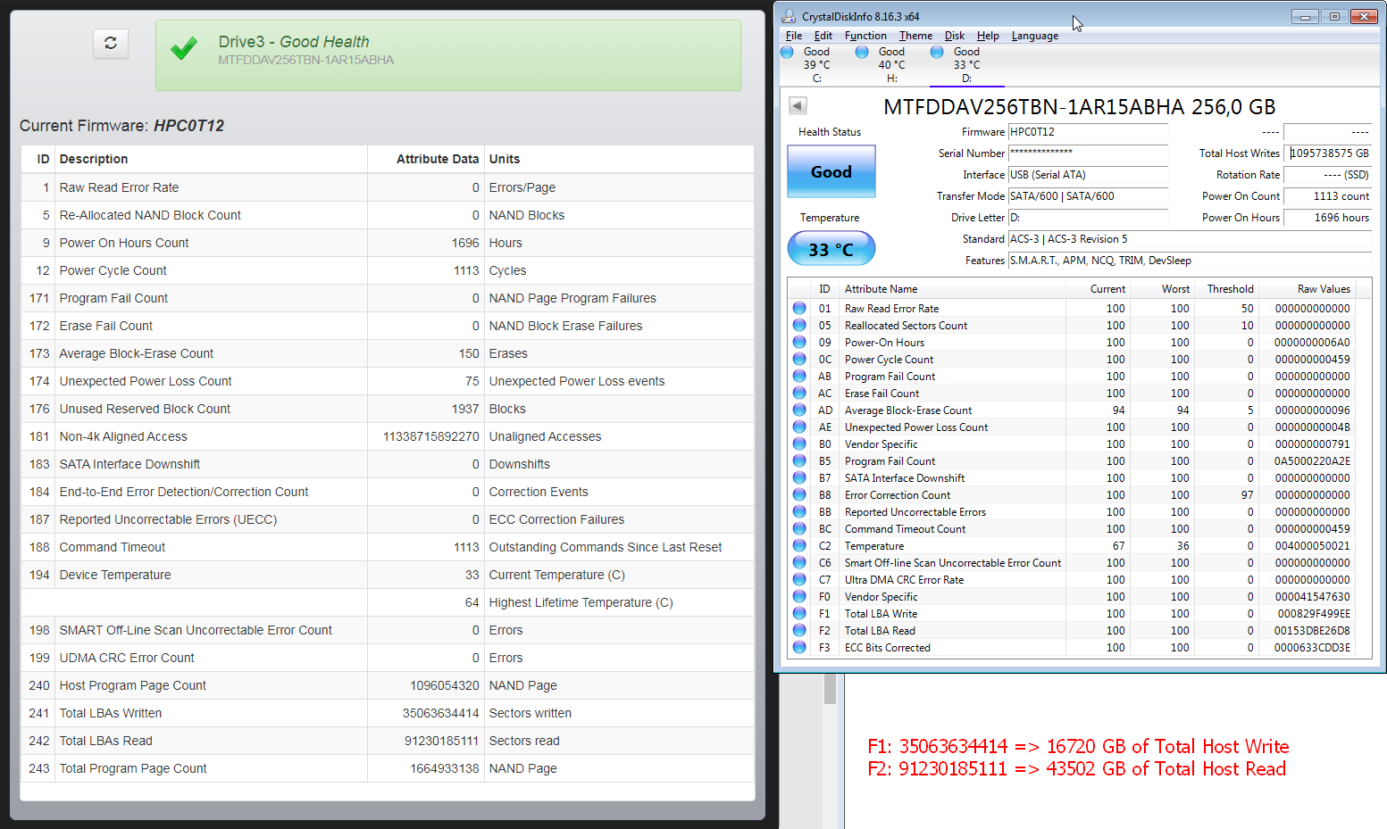This screenshot has width=1387, height=829.
Task: Select the D: drive status orb
Action: (x=938, y=53)
